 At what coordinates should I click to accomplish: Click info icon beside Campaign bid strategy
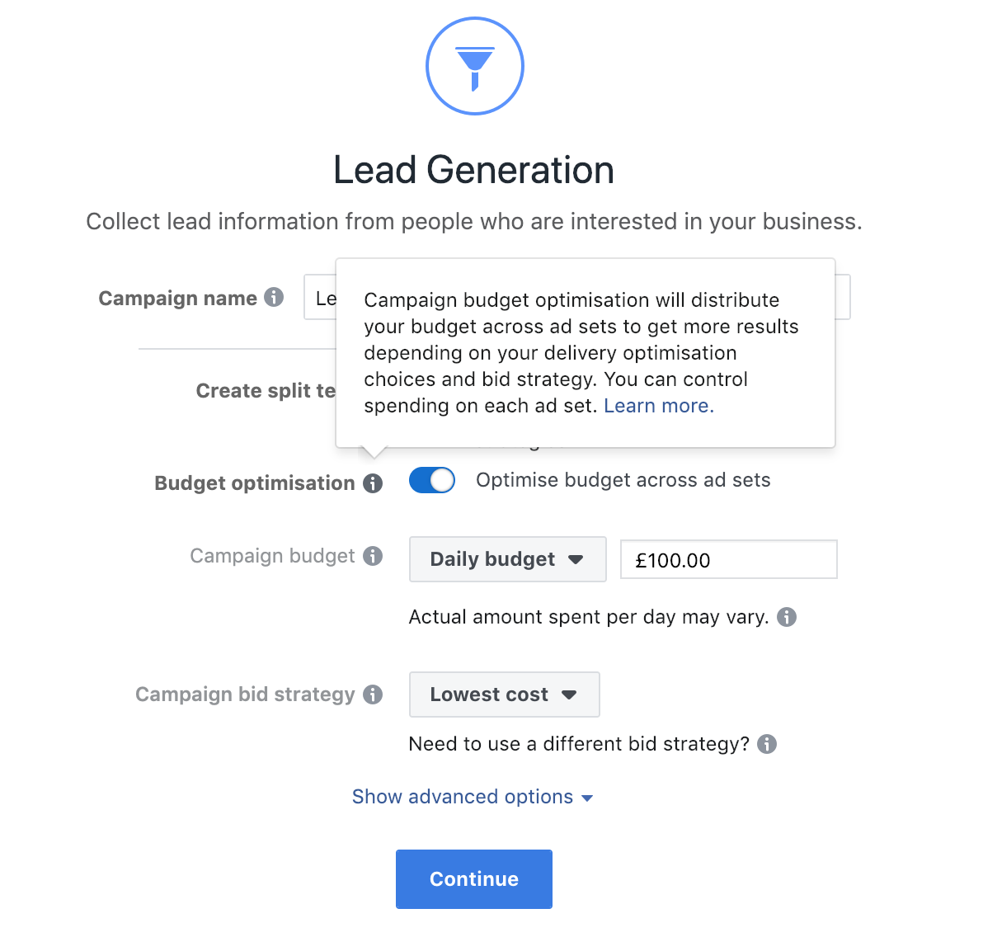tap(373, 695)
